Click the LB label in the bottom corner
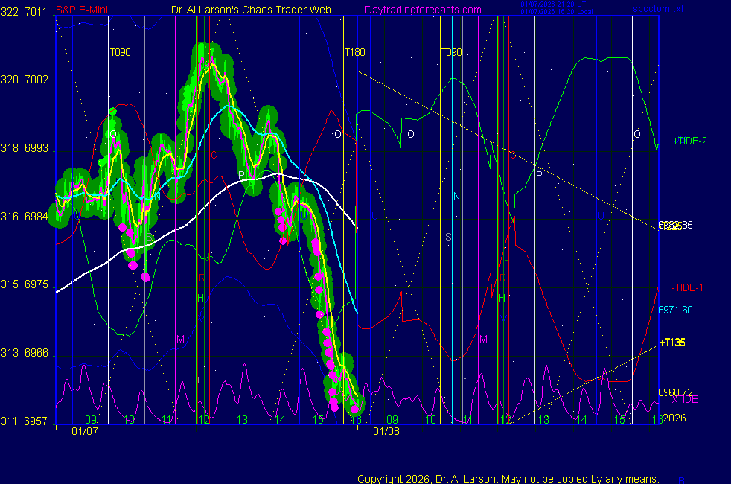The height and width of the screenshot is (484, 731). [679, 481]
